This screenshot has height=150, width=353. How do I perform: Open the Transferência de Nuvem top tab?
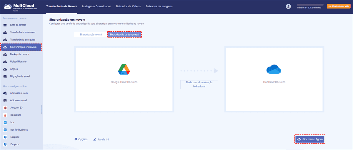point(61,6)
